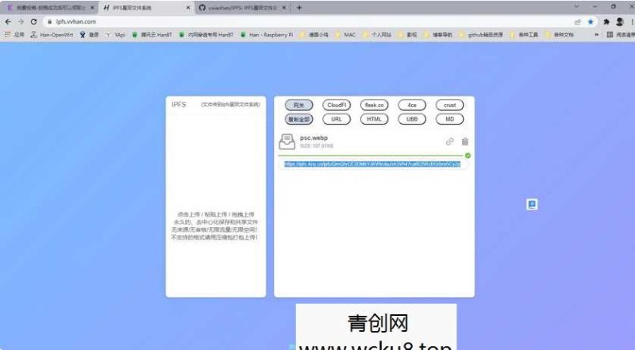Image resolution: width=635 pixels, height=350 pixels.
Task: Click the IPFS heading in the left panel
Action: [x=179, y=105]
